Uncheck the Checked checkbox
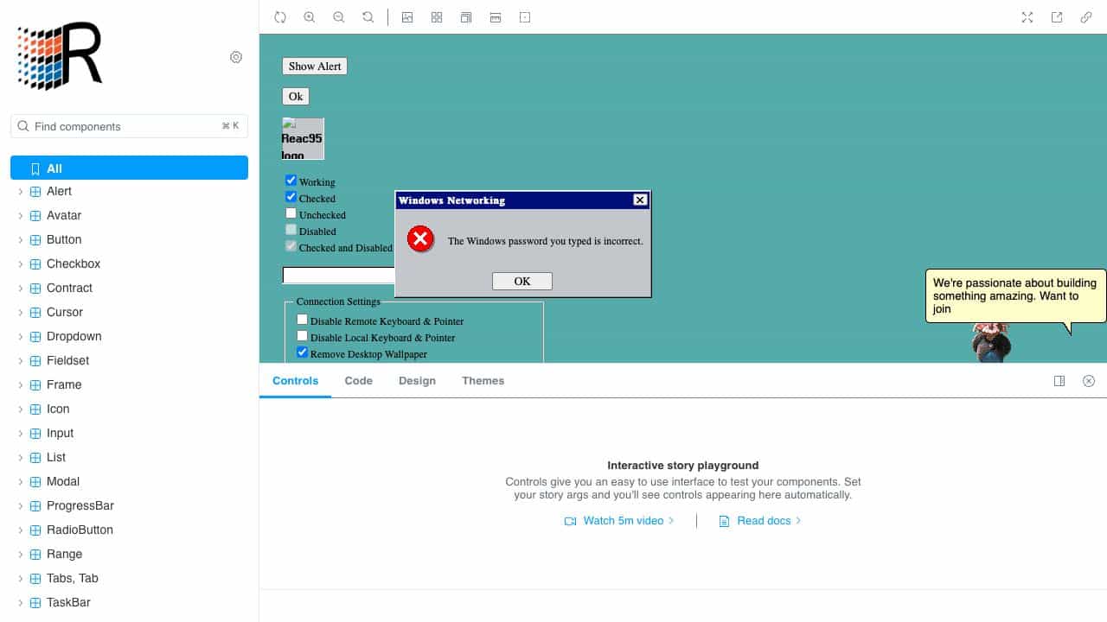 click(x=291, y=197)
